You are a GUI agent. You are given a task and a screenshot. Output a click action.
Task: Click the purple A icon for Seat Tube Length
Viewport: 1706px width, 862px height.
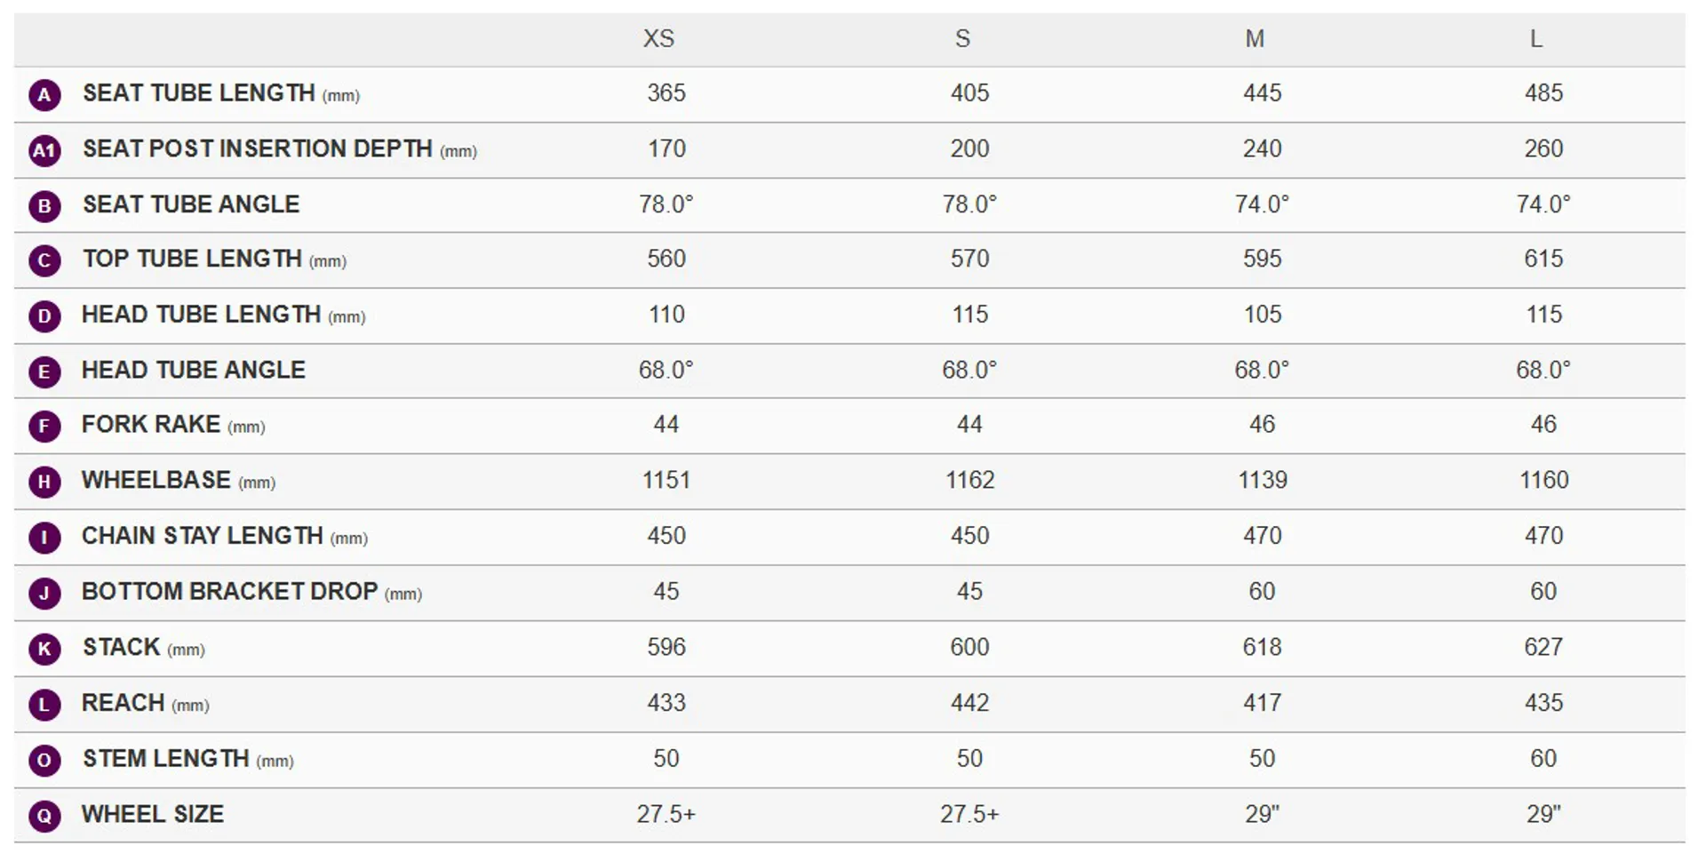(44, 95)
